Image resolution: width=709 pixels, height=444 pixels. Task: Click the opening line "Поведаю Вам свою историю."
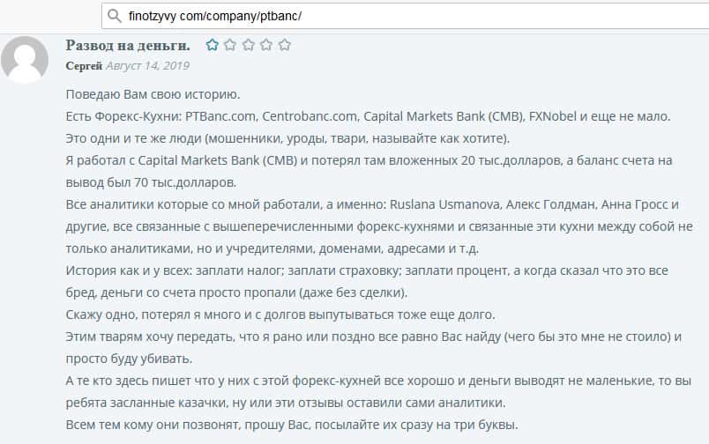(x=152, y=94)
